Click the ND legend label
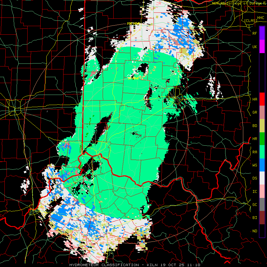 point(255,231)
